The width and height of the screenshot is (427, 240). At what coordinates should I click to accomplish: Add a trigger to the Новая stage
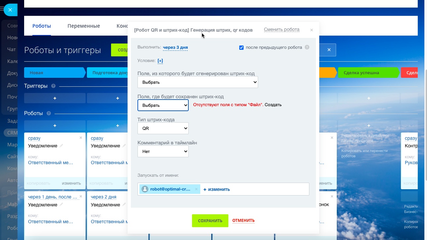pyautogui.click(x=55, y=98)
